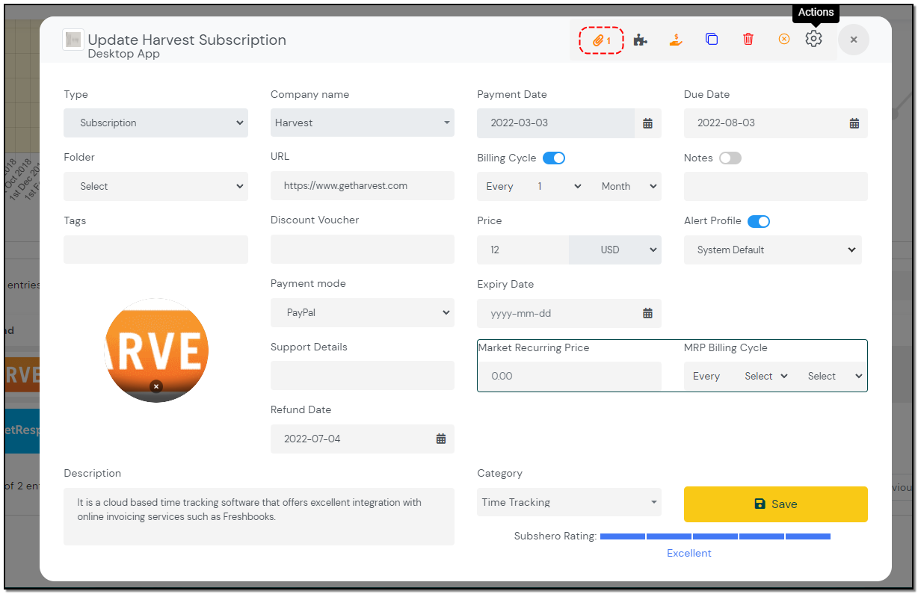Click the 'Desktop App' subtitle text
Screen dimensions: 918x594
click(x=124, y=54)
